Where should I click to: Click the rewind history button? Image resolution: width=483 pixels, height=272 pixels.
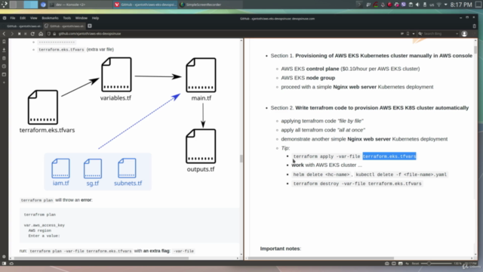(x=19, y=33)
